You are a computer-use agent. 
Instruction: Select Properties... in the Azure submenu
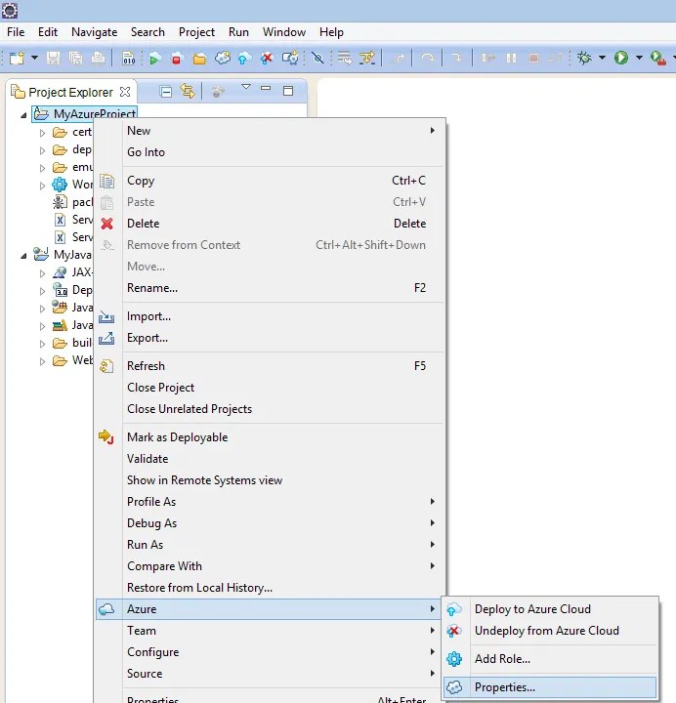tap(550, 686)
